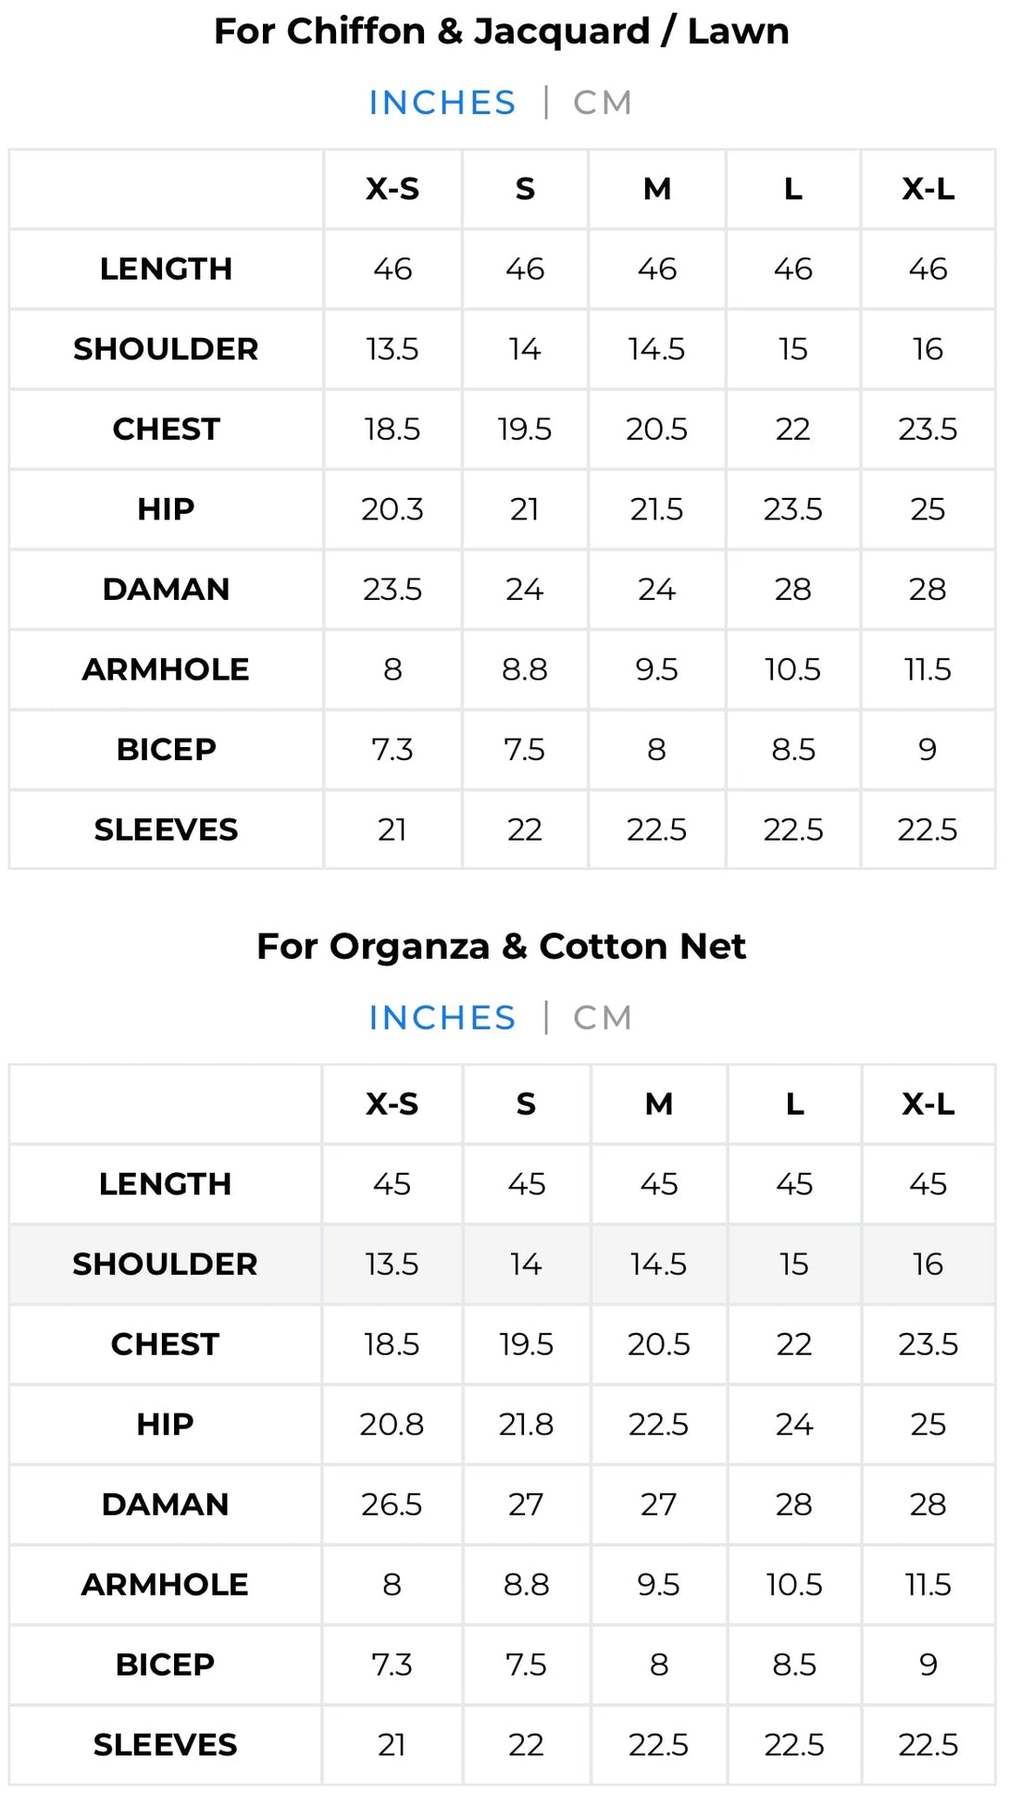The image size is (1009, 1806).
Task: Click M column header in Organza table
Action: [659, 1104]
